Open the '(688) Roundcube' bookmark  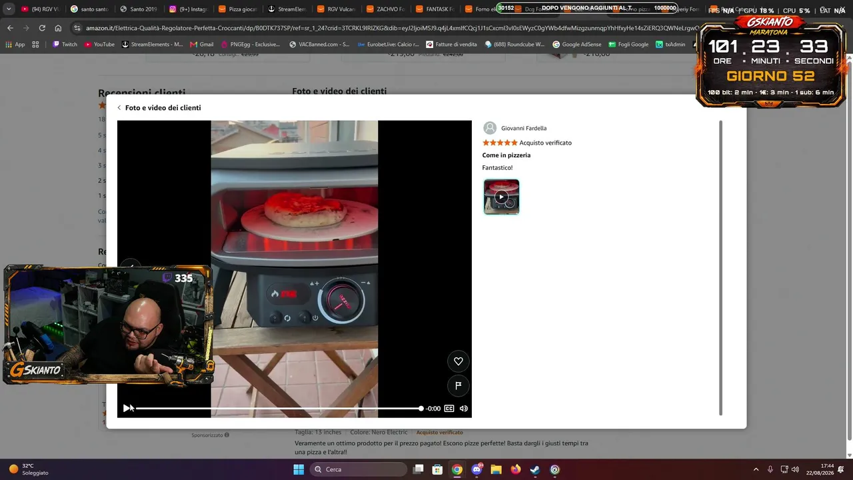514,45
